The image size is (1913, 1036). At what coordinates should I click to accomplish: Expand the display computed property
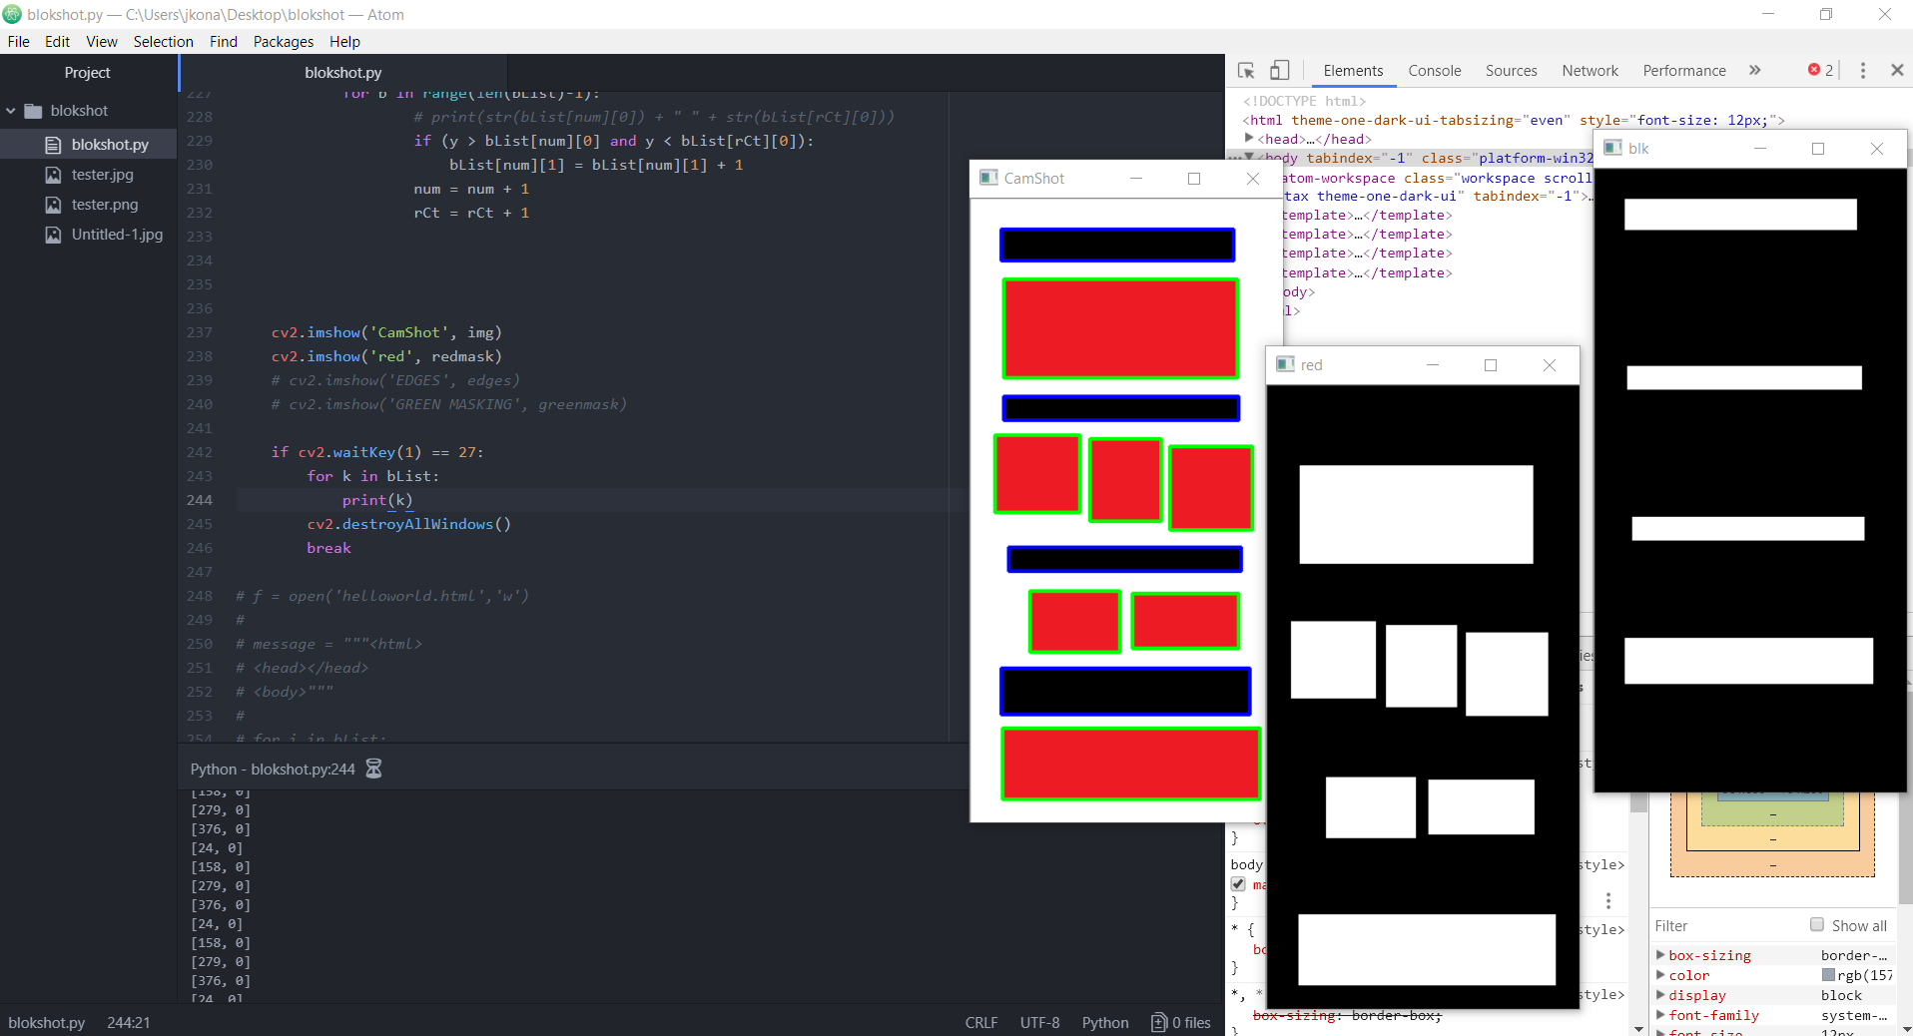pyautogui.click(x=1660, y=995)
